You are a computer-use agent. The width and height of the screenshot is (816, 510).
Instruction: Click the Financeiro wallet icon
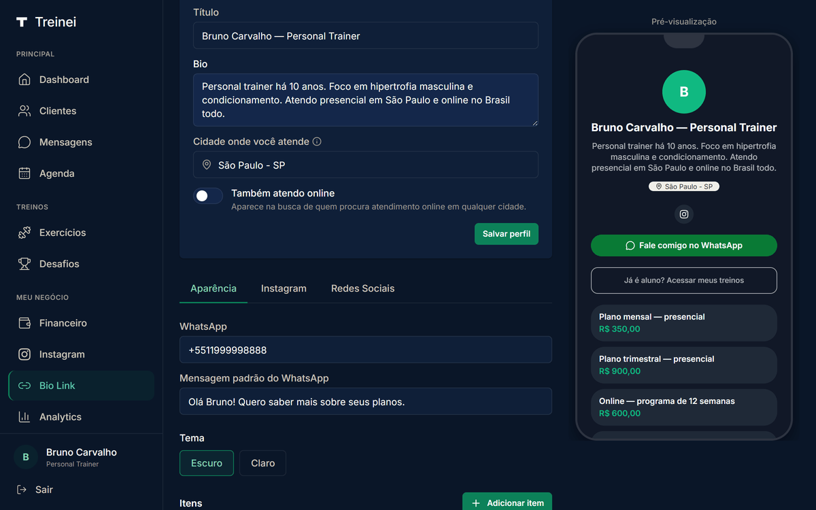tap(24, 323)
